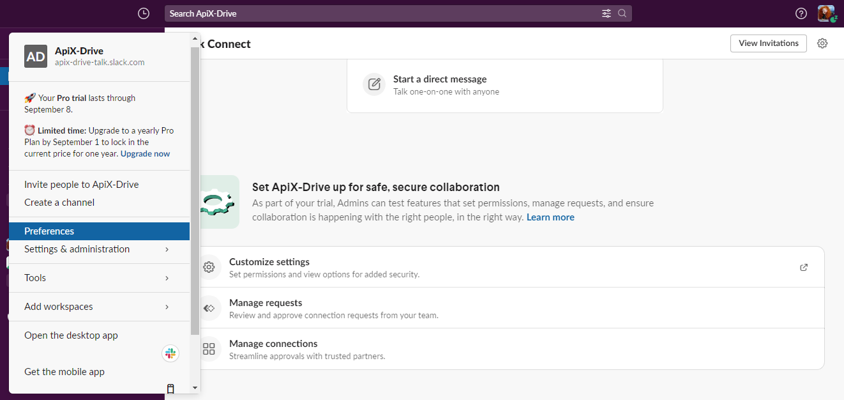Click the ApiX-Drive workspace name heading
The width and height of the screenshot is (844, 400).
click(x=79, y=51)
